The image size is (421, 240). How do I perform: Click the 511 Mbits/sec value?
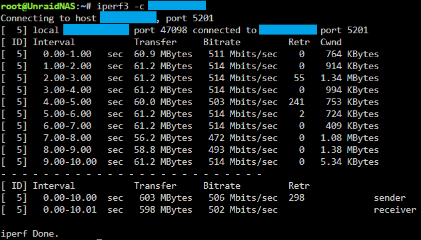pos(243,55)
